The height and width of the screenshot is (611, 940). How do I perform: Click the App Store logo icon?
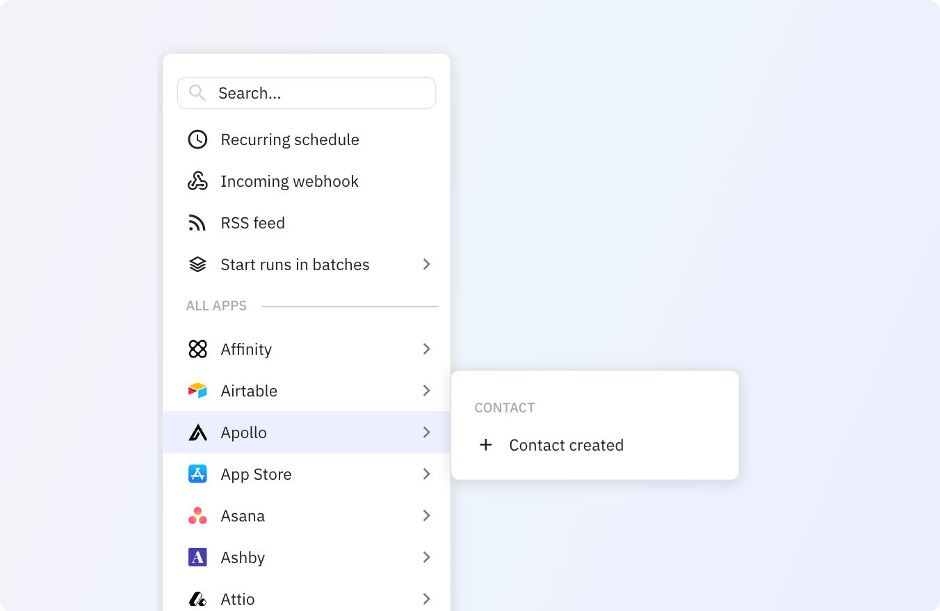click(x=197, y=474)
